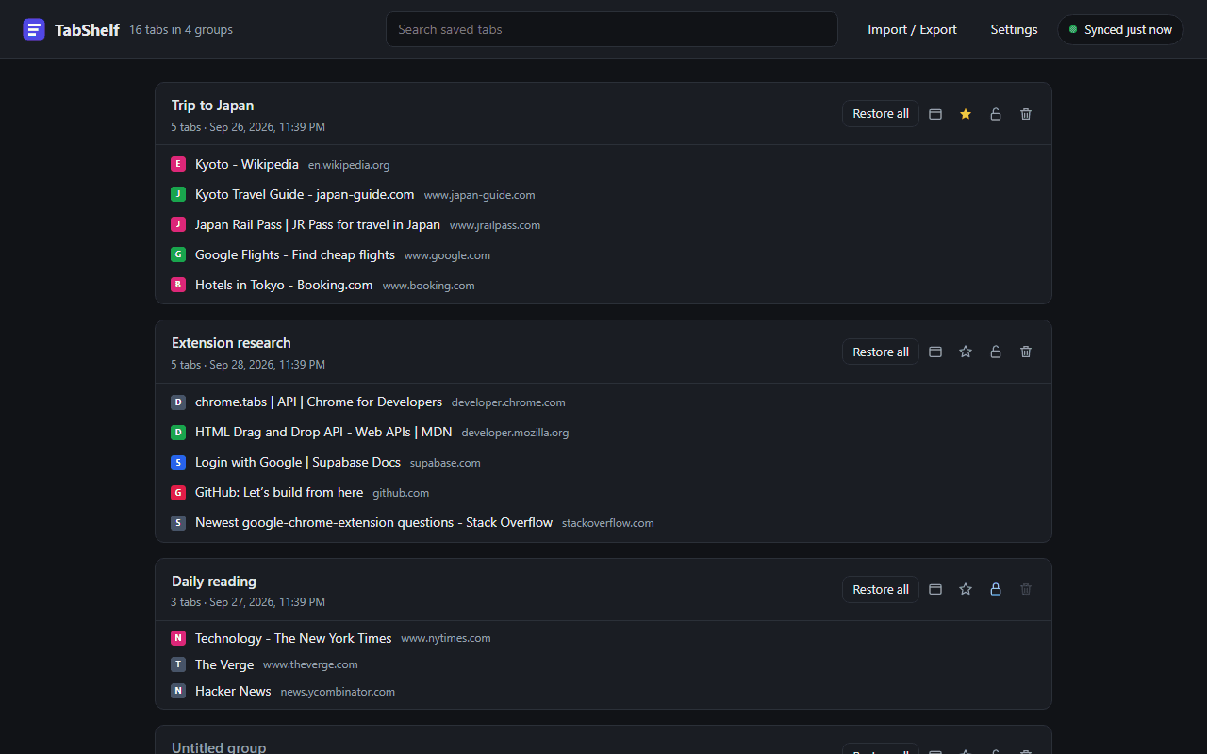Open Extension research in new window

coord(935,352)
